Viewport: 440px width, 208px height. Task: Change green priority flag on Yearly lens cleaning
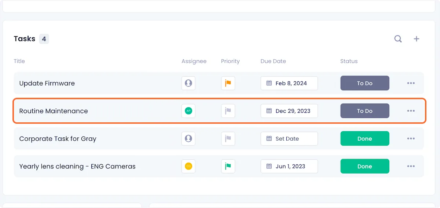(228, 166)
